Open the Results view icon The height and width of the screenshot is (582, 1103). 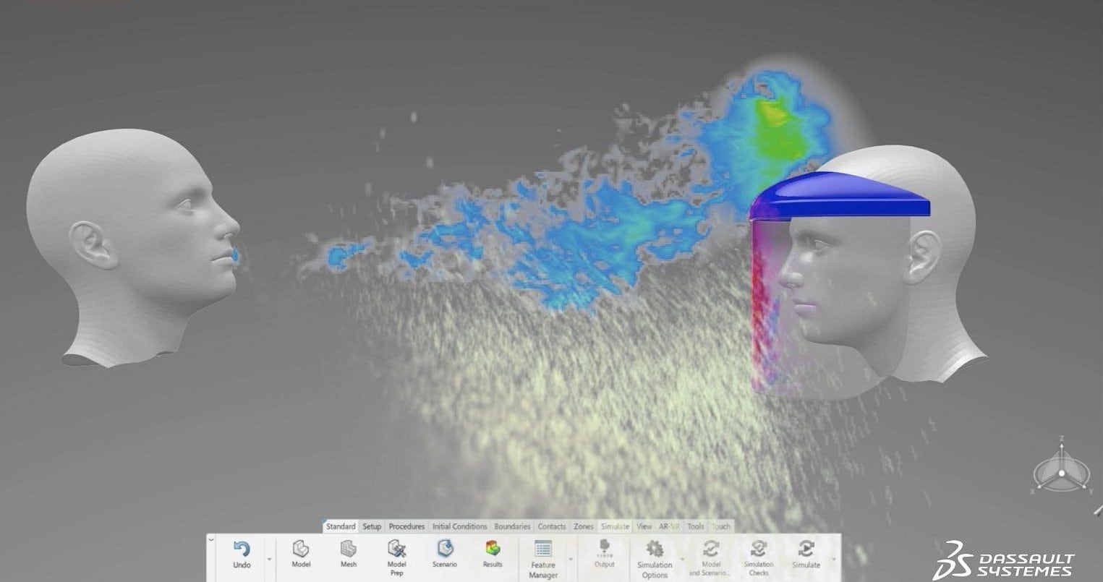493,549
